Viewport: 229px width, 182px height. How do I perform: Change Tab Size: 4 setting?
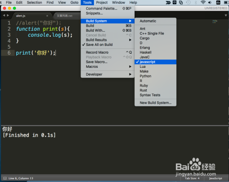(x=192, y=178)
